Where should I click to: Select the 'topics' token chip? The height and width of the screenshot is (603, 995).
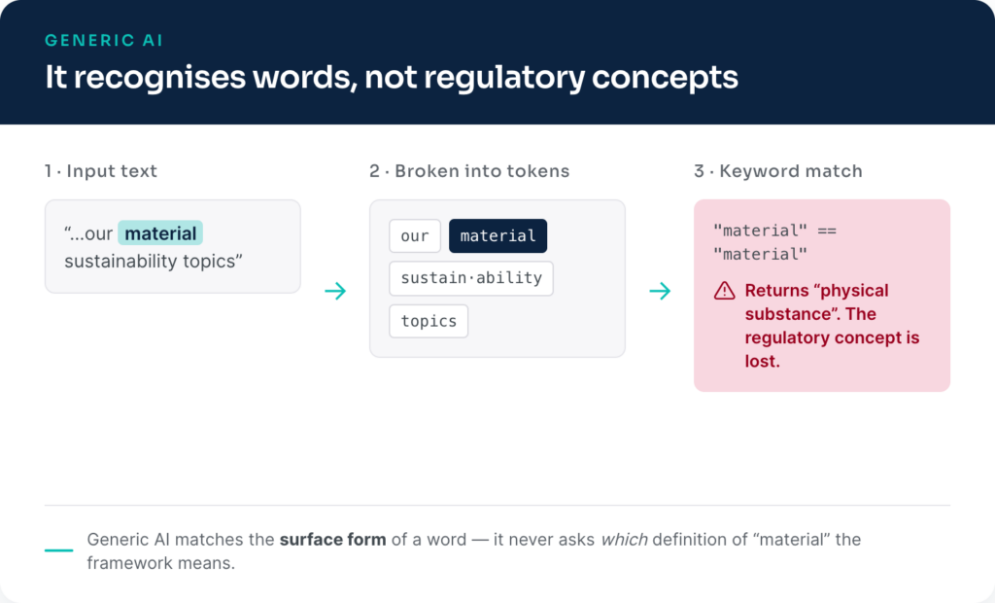point(429,321)
